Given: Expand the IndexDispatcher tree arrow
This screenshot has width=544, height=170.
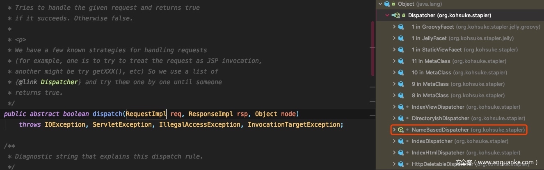Looking at the screenshot, I should [394, 141].
